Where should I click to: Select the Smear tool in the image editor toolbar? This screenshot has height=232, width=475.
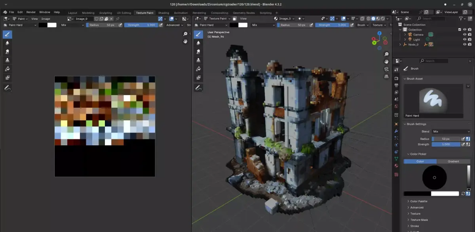coord(7,52)
